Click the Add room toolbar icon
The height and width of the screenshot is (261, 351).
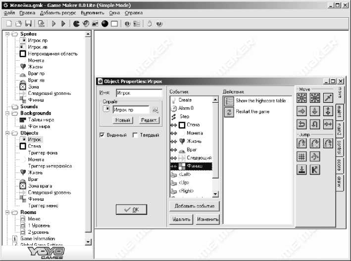coord(114,23)
